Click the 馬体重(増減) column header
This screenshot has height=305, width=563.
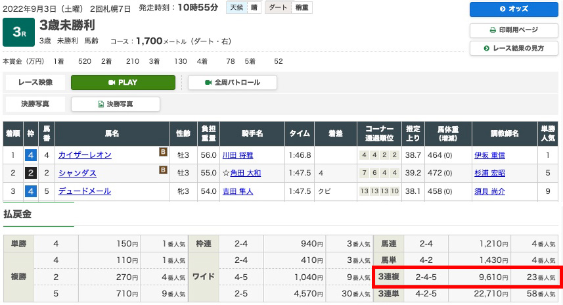click(x=448, y=133)
